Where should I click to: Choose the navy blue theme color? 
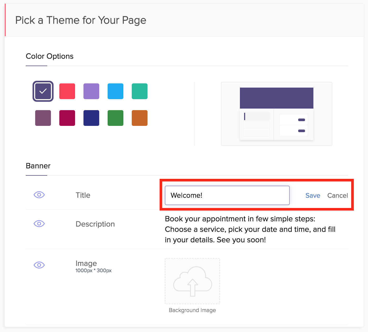click(x=91, y=118)
